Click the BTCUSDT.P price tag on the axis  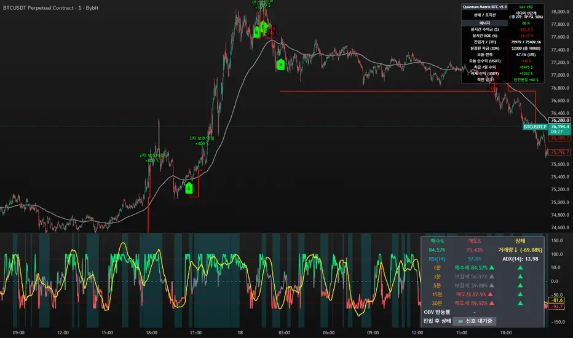point(535,127)
